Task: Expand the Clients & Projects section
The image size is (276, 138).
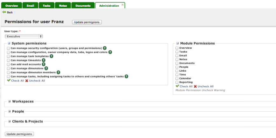Action: (x=10, y=122)
